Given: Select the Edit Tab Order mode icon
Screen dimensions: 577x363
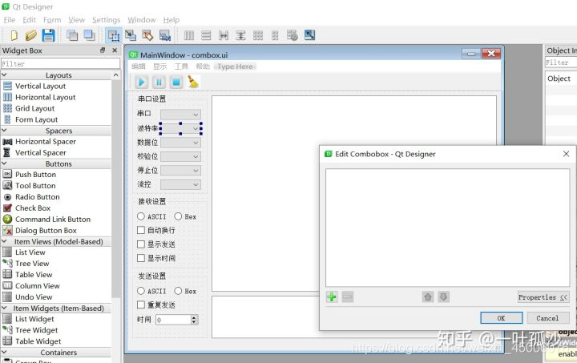Looking at the screenshot, I should click(x=165, y=35).
